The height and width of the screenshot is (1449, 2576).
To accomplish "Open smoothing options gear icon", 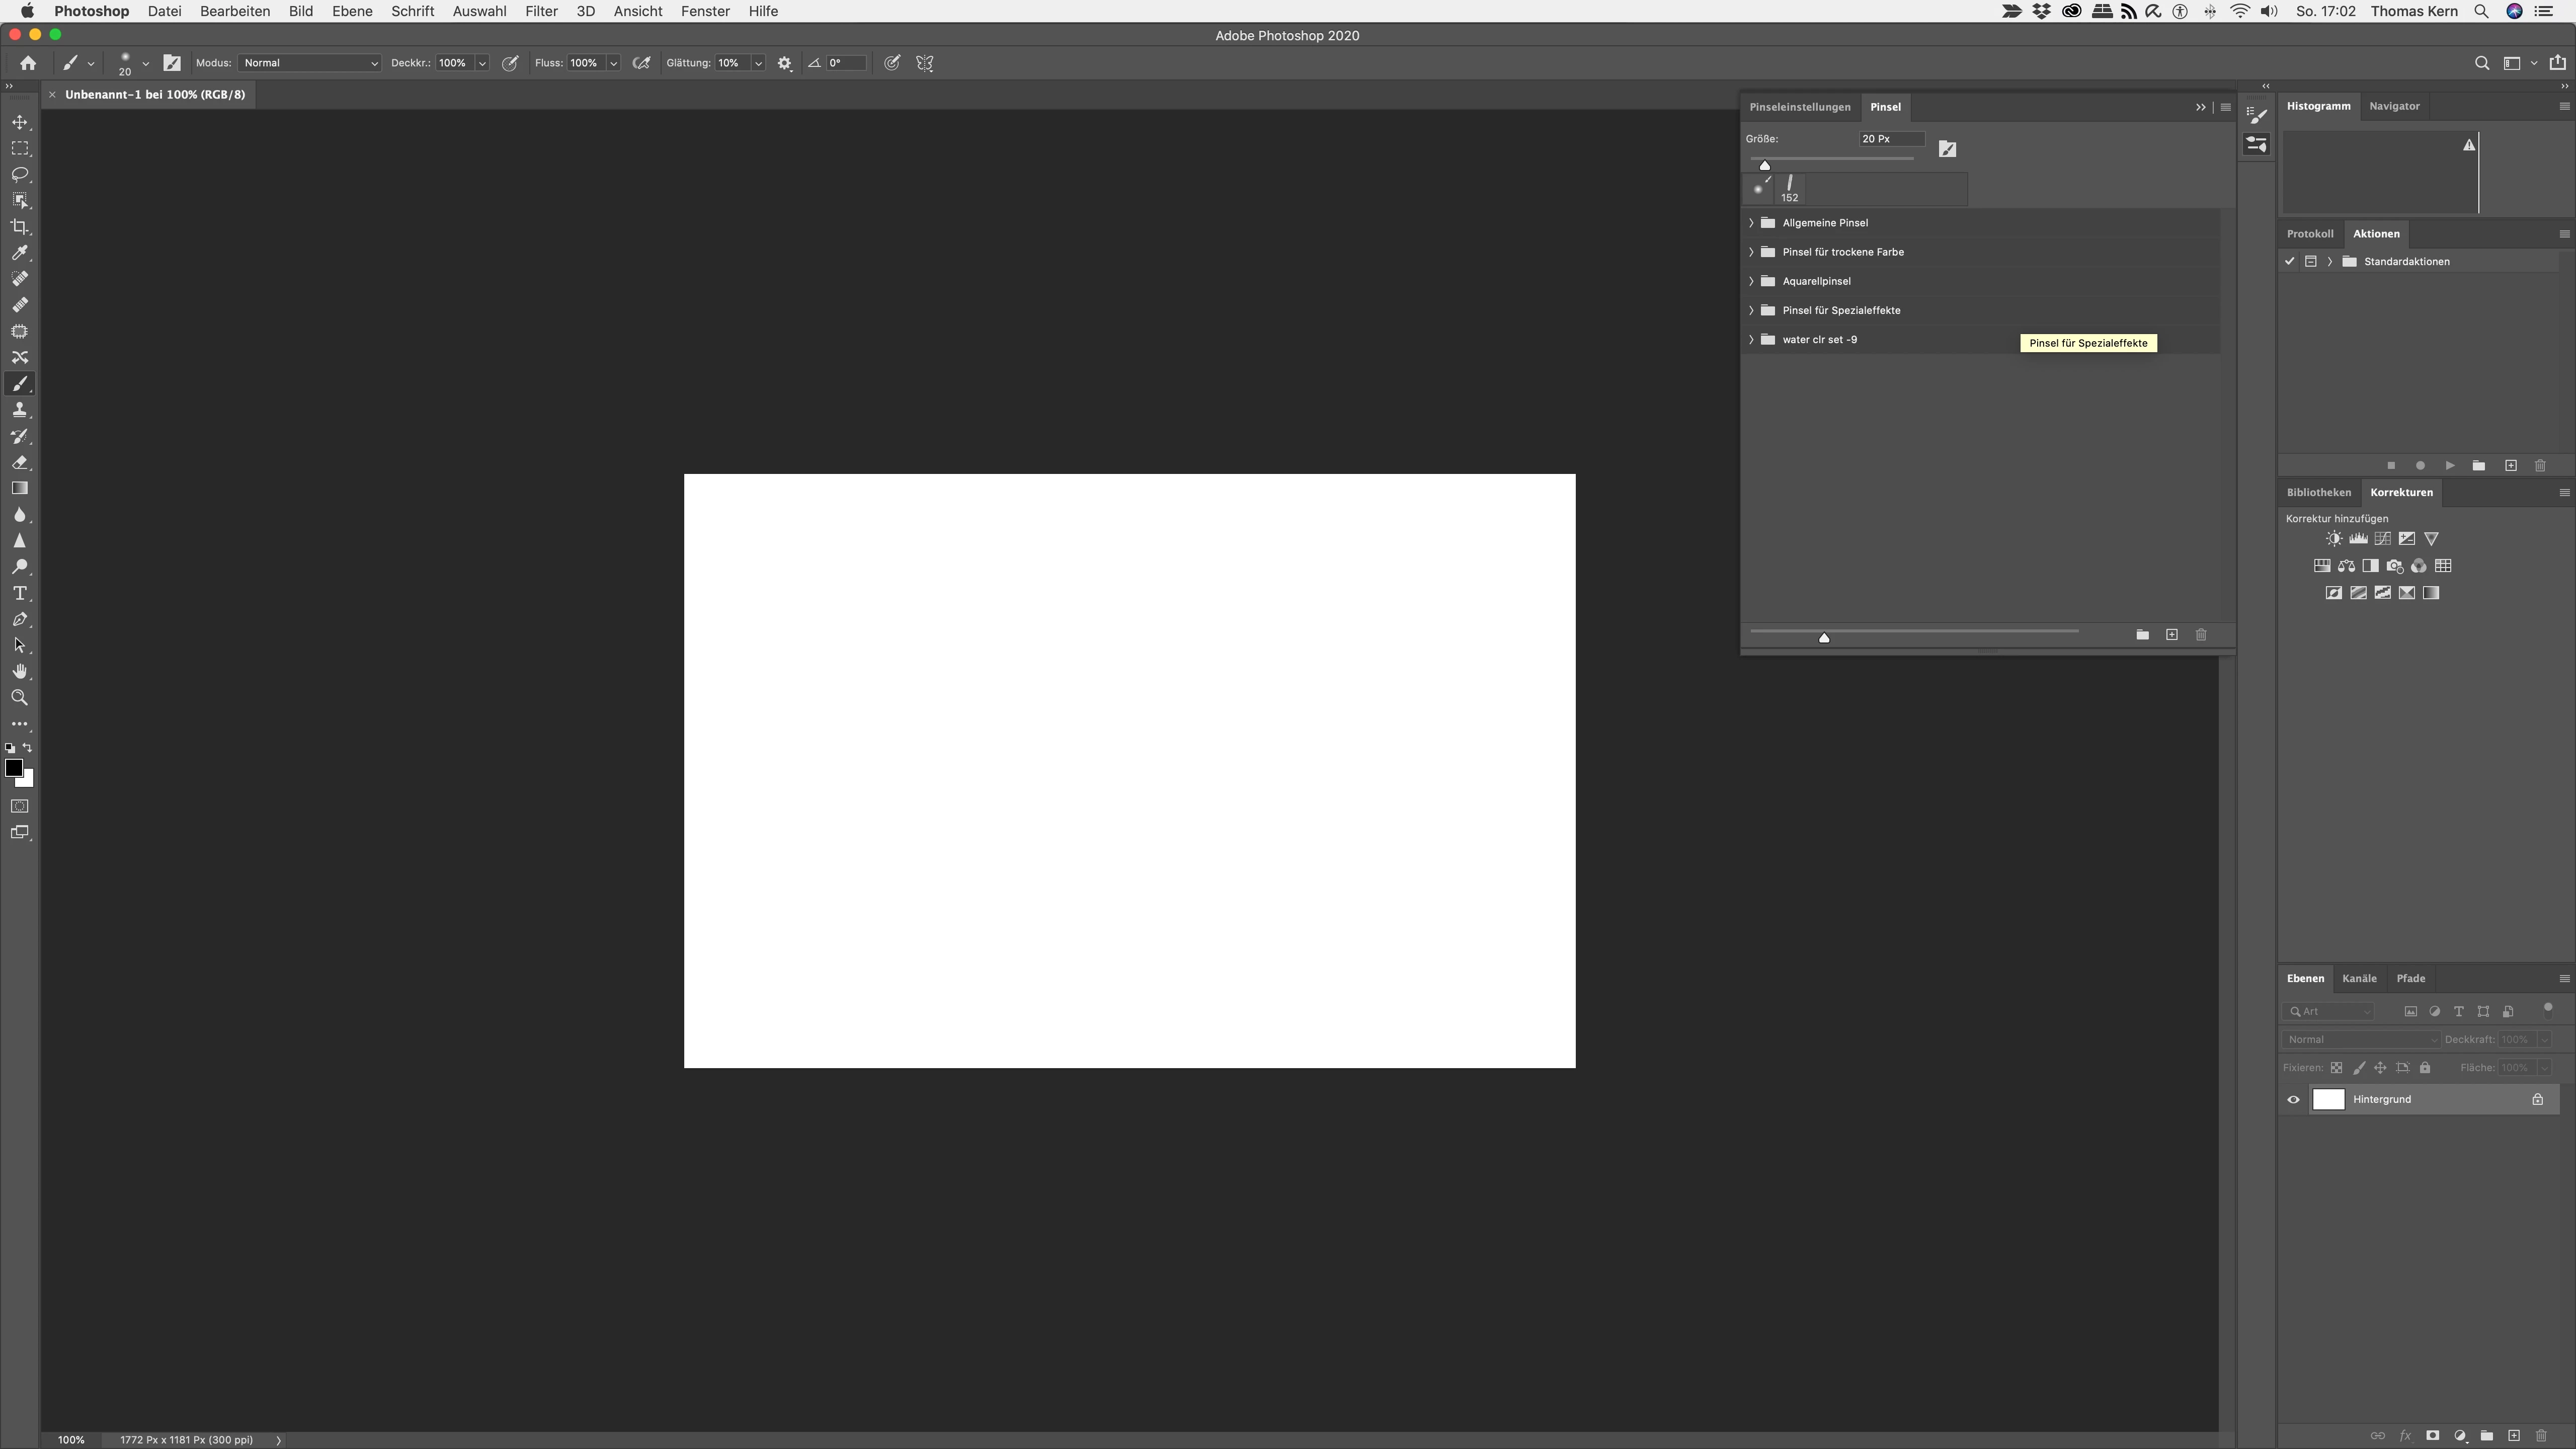I will (785, 63).
